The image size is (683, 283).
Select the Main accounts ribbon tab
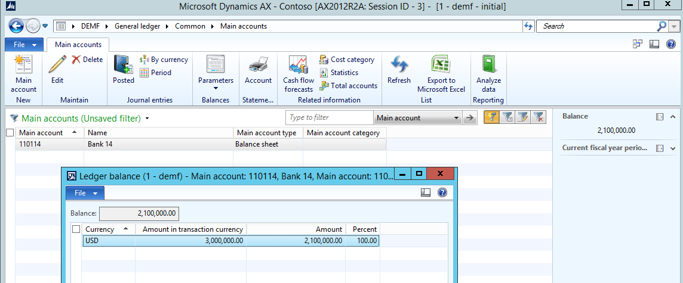pyautogui.click(x=78, y=45)
